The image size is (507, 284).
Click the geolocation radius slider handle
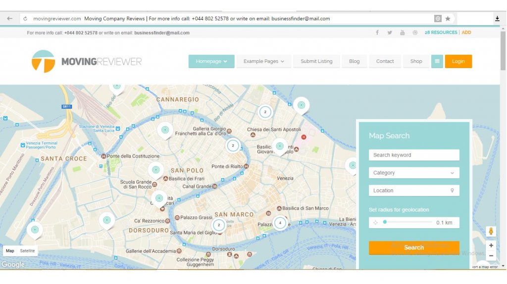click(385, 222)
